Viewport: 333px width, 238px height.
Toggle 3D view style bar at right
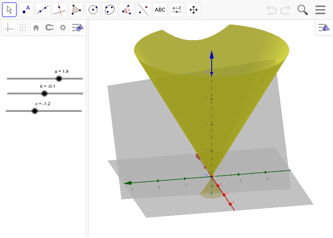(324, 28)
